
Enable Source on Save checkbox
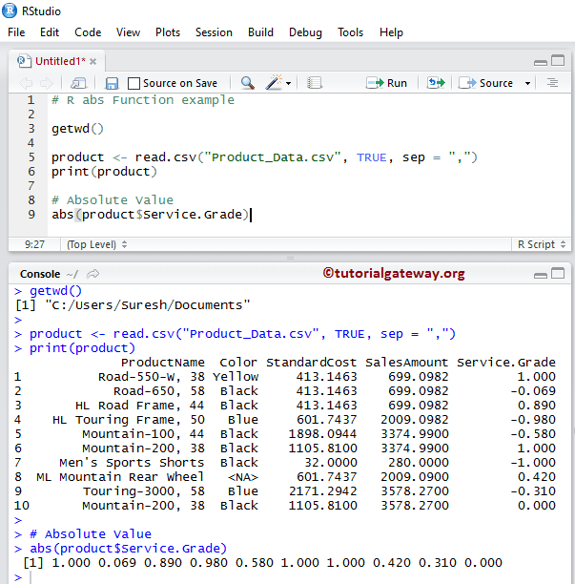[133, 83]
